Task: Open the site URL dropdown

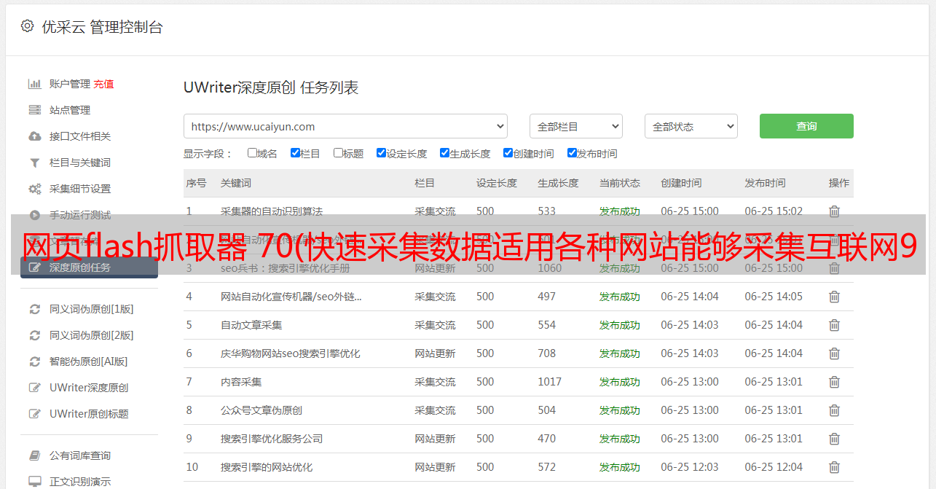Action: pyautogui.click(x=345, y=126)
